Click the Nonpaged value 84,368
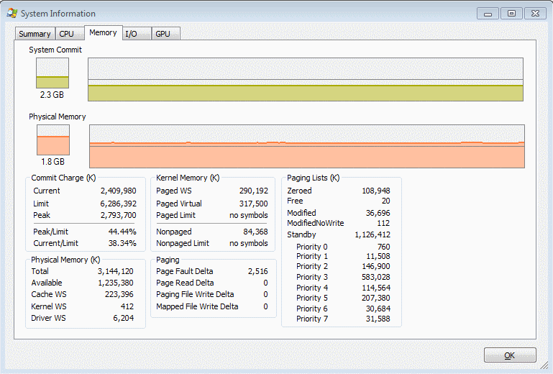The width and height of the screenshot is (553, 374). coord(255,232)
